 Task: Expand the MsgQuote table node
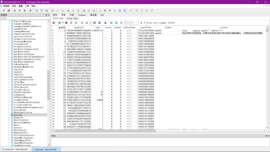[x=9, y=118]
